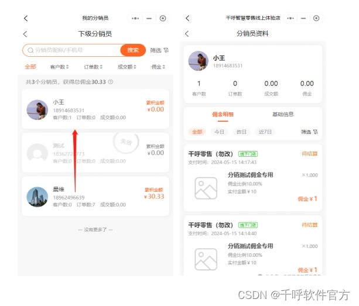Screen dimensions: 359x306
Task: Go back from the 千呼智慧零售线上体验店 header
Action: point(187,18)
